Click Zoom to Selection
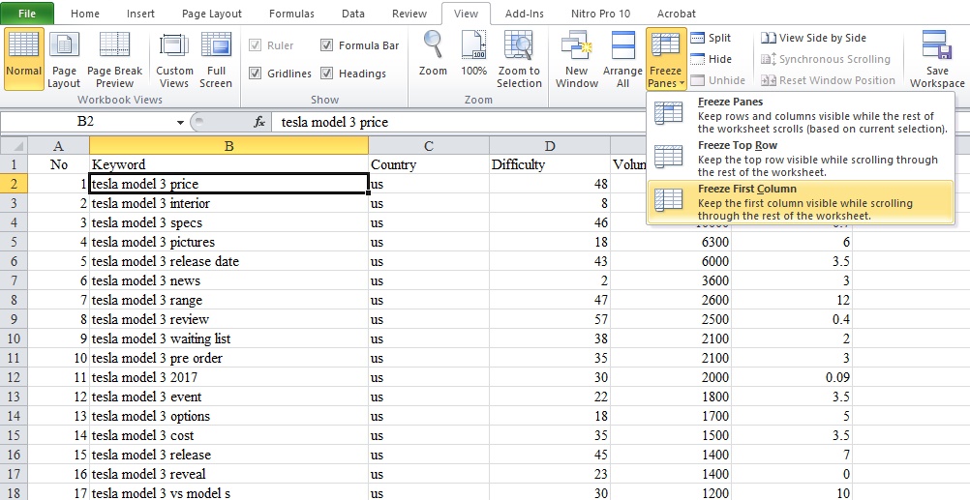 click(x=519, y=60)
